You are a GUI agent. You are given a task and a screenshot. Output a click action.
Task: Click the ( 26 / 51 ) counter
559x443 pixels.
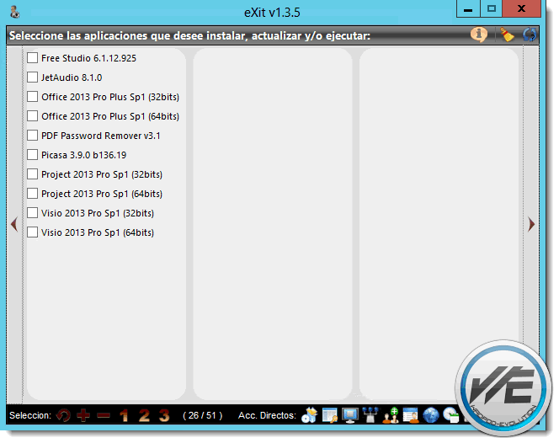(203, 415)
